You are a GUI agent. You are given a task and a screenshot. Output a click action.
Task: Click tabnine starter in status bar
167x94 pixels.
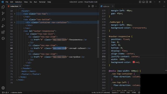tap(16, 92)
